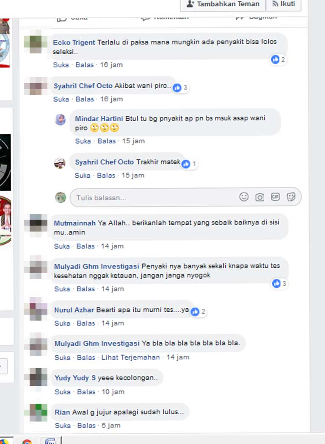325x444 pixels.
Task: Open sticker picker in reply box
Action: pyautogui.click(x=291, y=196)
